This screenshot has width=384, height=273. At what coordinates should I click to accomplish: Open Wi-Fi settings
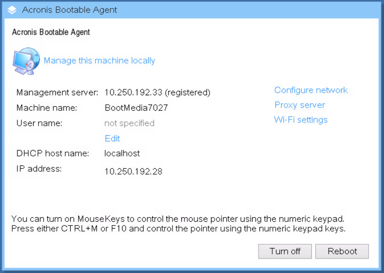(300, 119)
